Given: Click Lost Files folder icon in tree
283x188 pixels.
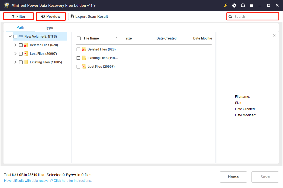Looking at the screenshot, I should pyautogui.click(x=26, y=54).
